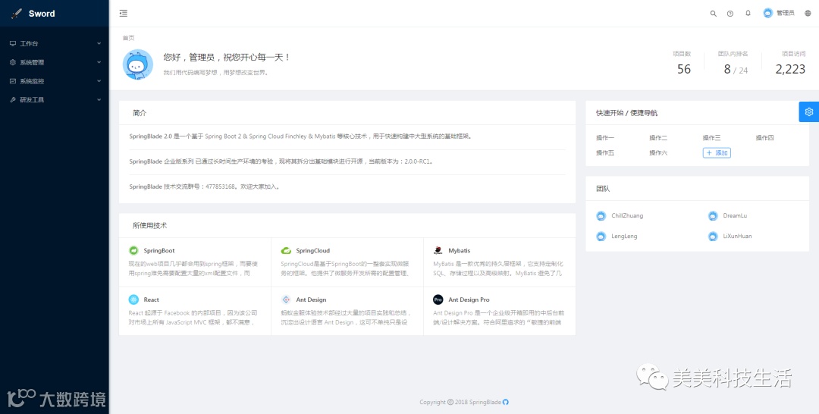Click ChillZhuang's avatar icon

point(601,215)
